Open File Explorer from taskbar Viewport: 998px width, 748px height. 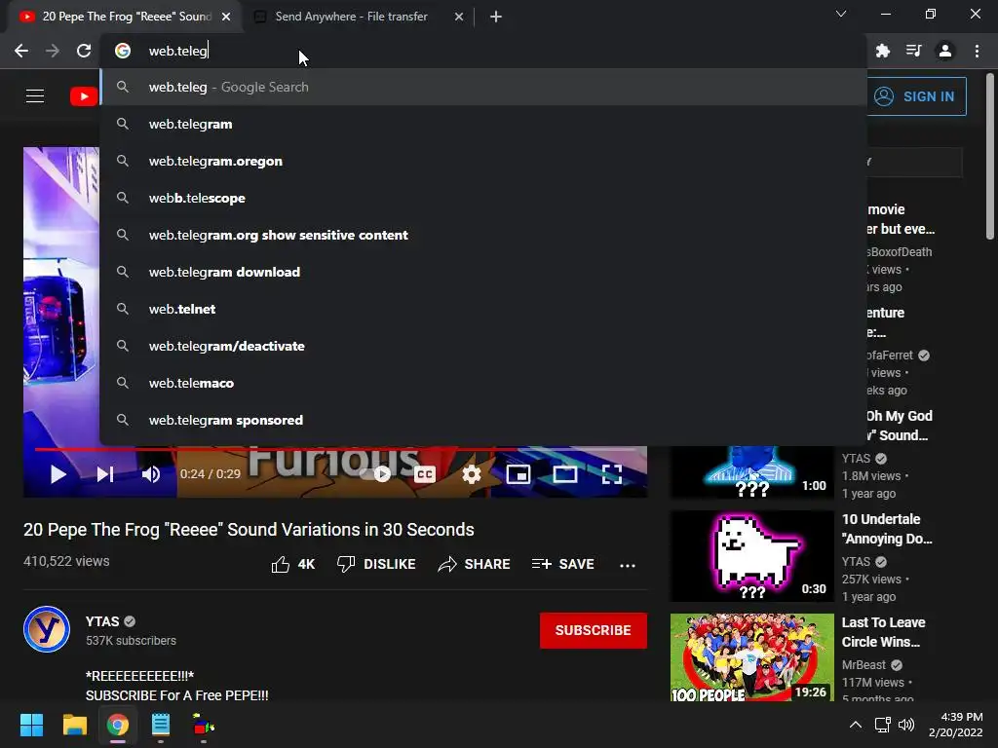(x=74, y=725)
